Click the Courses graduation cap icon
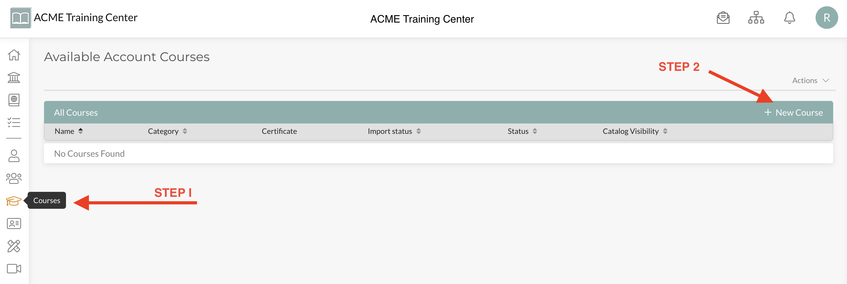 [14, 200]
